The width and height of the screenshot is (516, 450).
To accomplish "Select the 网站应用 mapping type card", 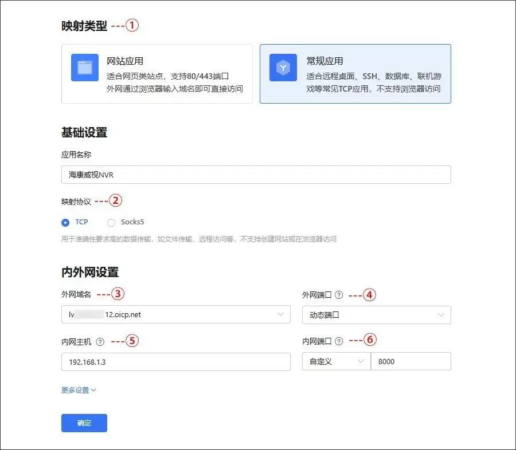I will (x=157, y=73).
